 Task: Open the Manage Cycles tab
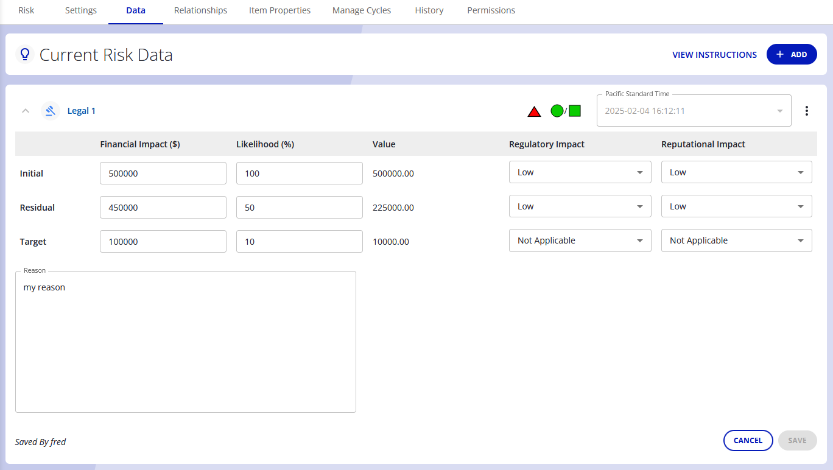pyautogui.click(x=362, y=10)
